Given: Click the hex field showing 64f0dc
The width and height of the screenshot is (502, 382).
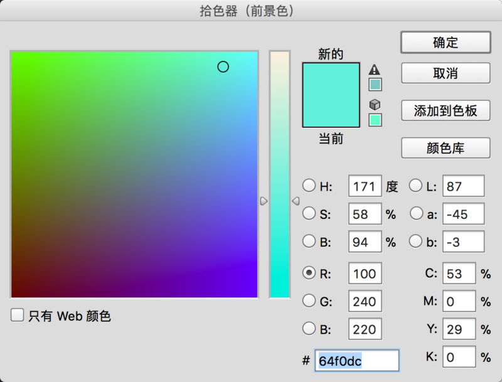Looking at the screenshot, I should coord(357,361).
